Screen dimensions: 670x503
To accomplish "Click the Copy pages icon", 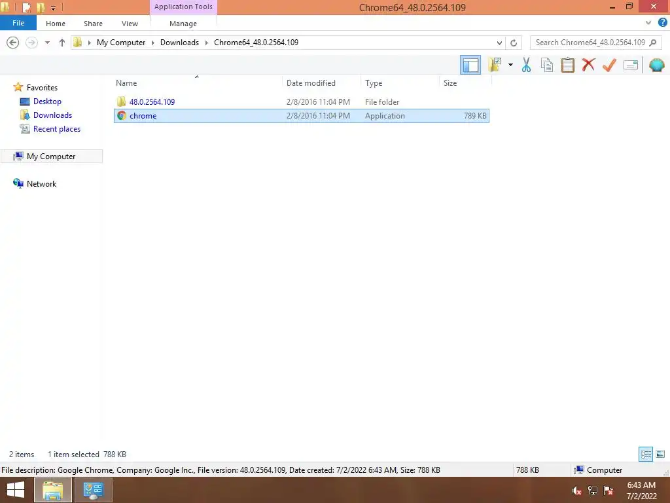I will click(547, 65).
